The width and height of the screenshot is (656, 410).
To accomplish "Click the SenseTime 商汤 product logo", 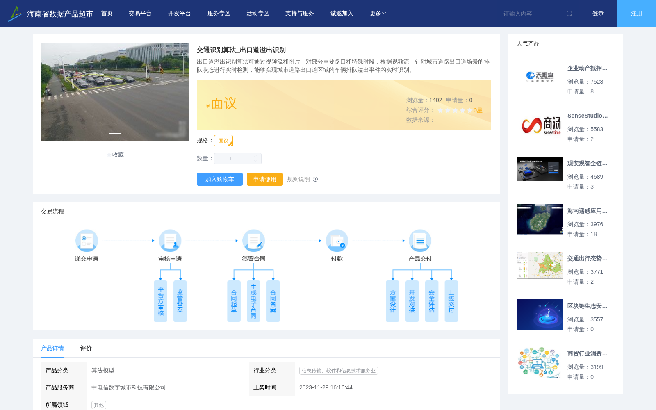I will pos(540,125).
